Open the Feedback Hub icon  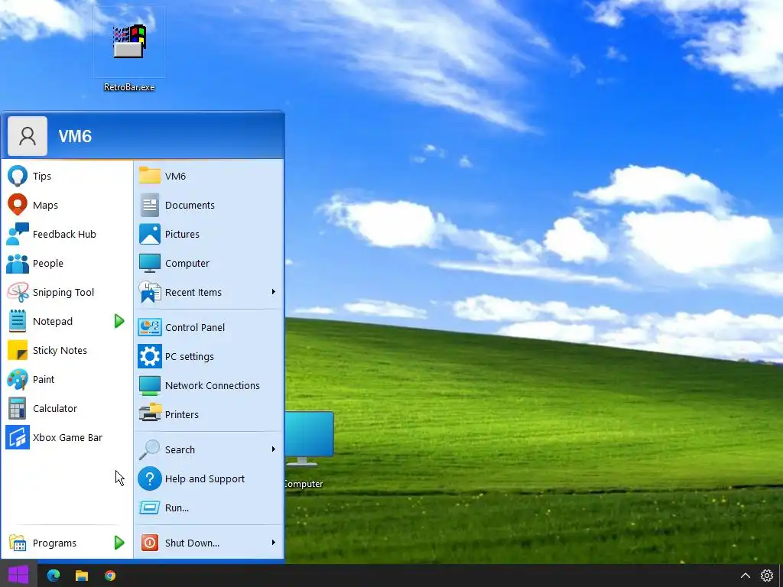pos(18,234)
